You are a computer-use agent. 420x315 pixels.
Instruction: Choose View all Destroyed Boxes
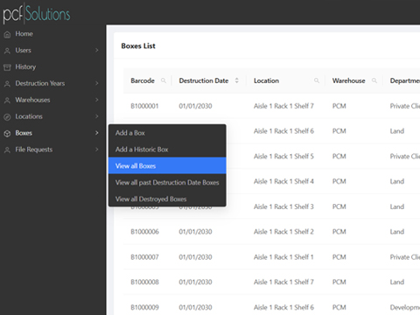pos(167,199)
